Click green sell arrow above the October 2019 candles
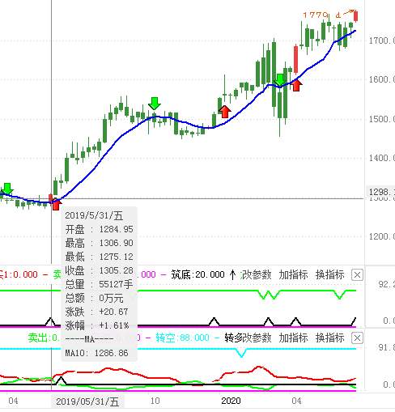The width and height of the screenshot is (395, 412). (x=155, y=104)
